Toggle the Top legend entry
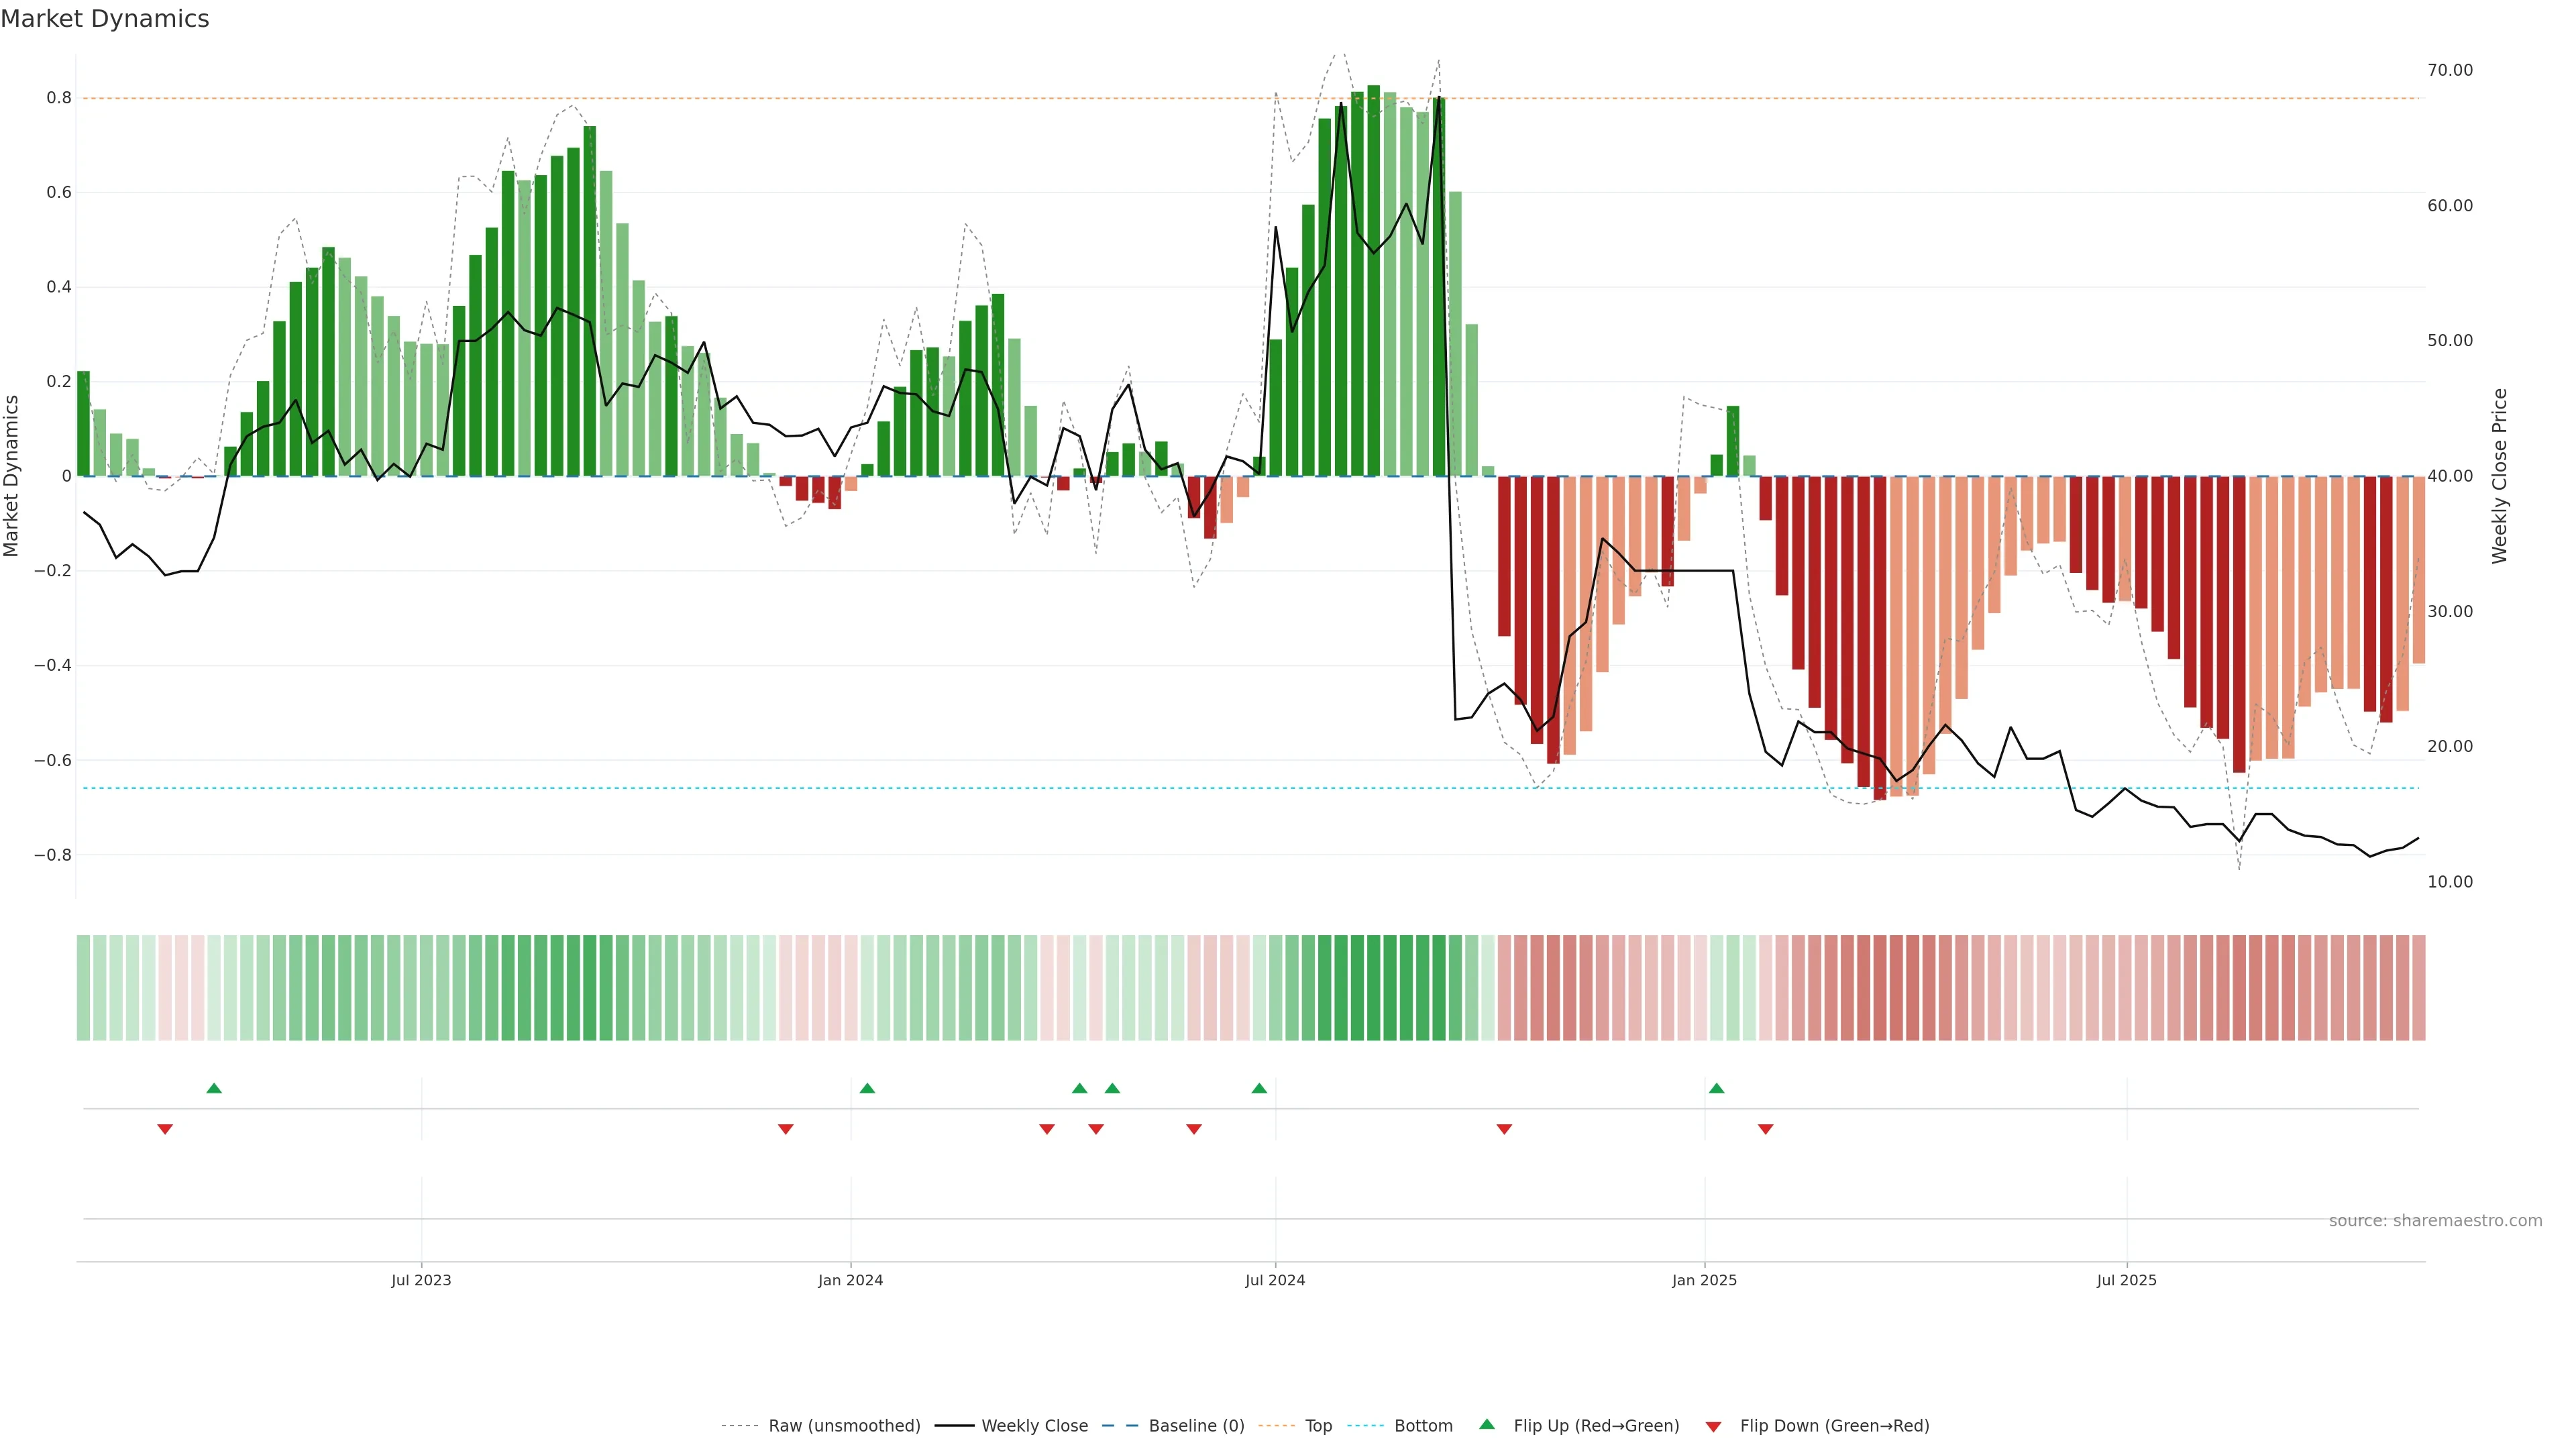This screenshot has height=1449, width=2576. pyautogui.click(x=1318, y=1426)
